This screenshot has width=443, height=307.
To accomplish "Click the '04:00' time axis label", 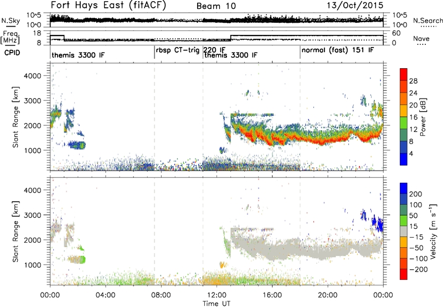I will click(105, 295).
